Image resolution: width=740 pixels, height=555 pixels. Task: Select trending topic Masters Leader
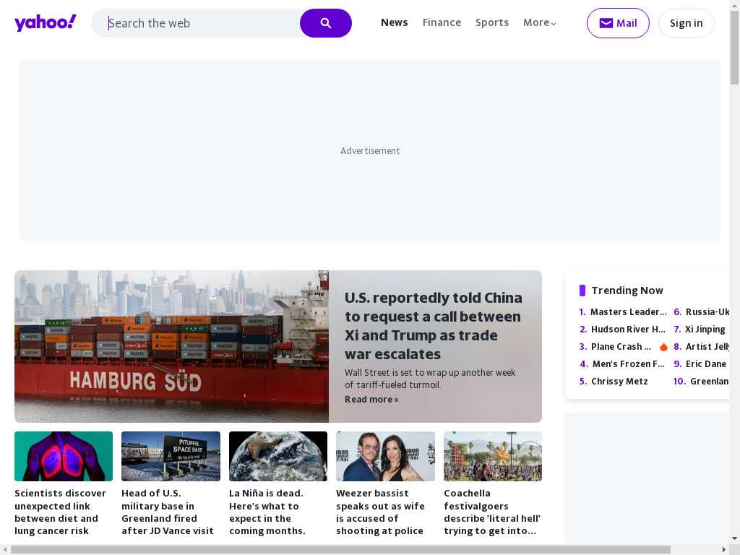point(628,312)
